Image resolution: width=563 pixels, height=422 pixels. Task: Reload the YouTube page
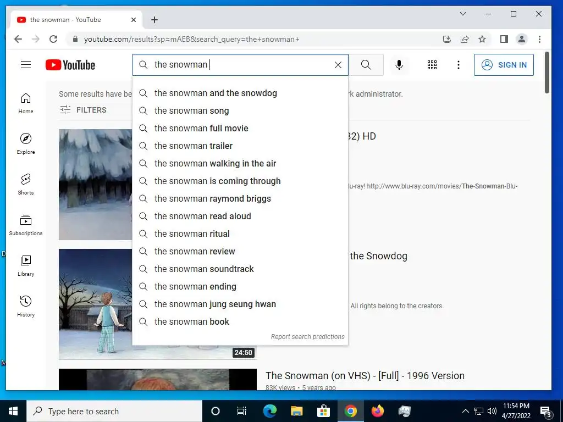coord(53,39)
